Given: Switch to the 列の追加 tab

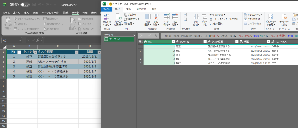Looking at the screenshot, I should [141, 9].
